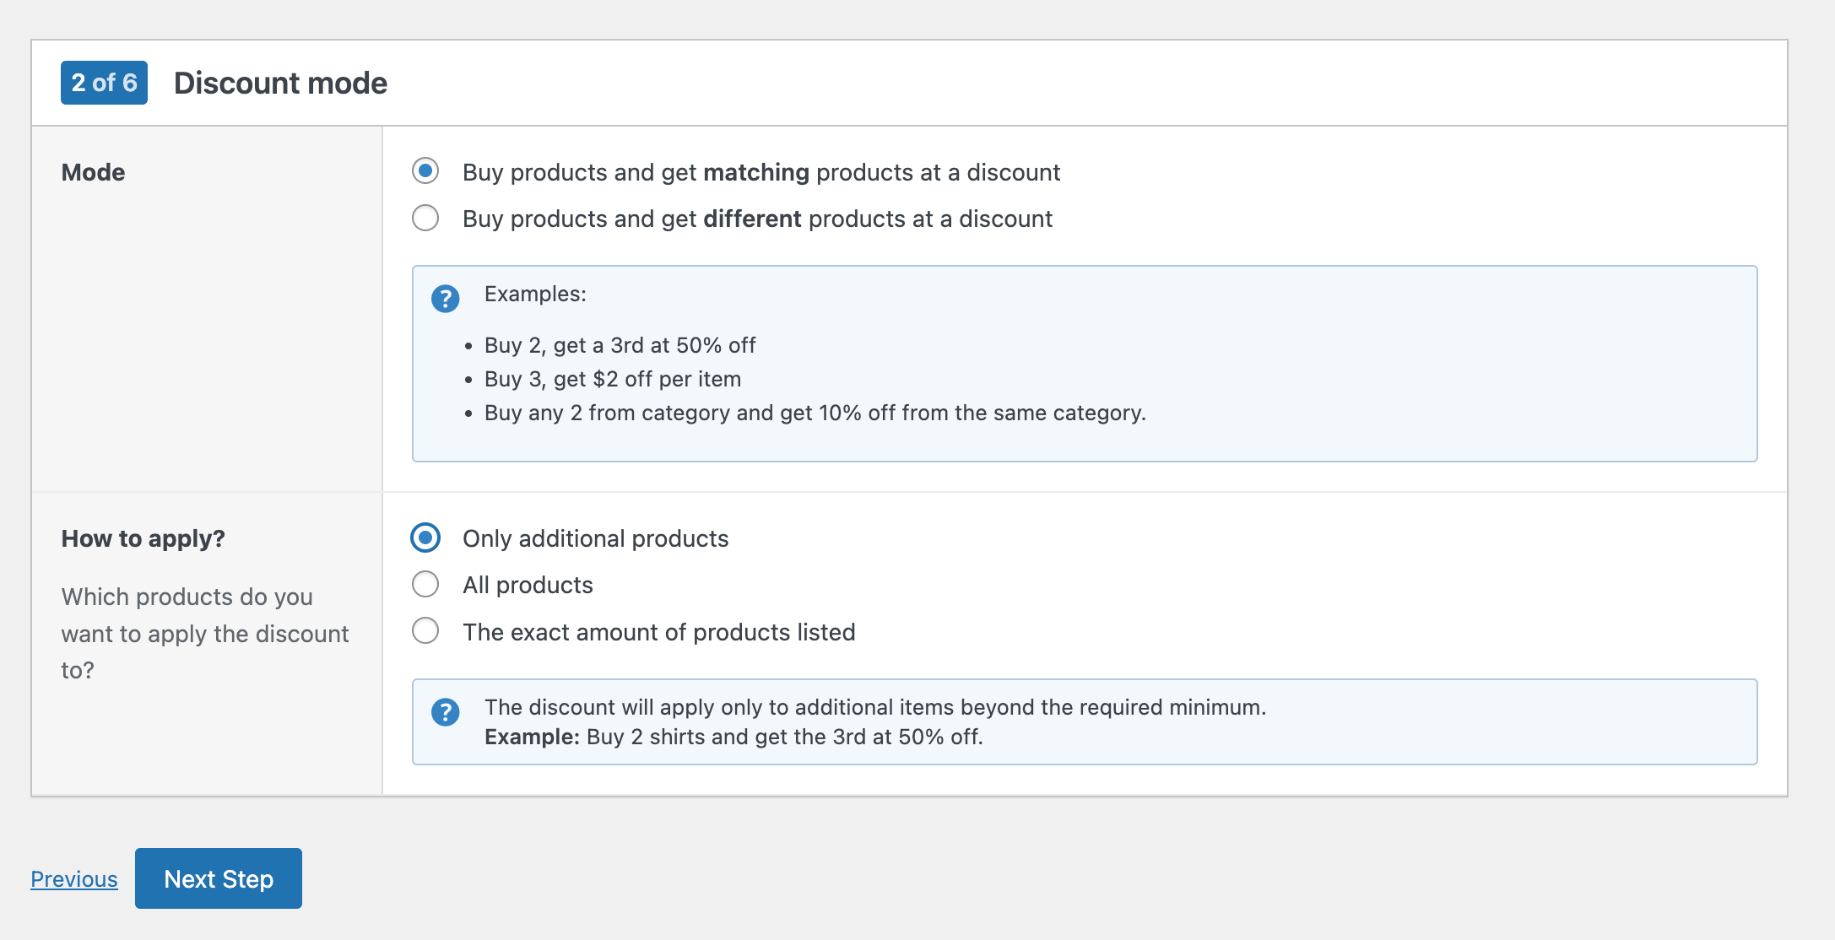
Task: Click the question mark icon beside Examples
Action: [445, 299]
